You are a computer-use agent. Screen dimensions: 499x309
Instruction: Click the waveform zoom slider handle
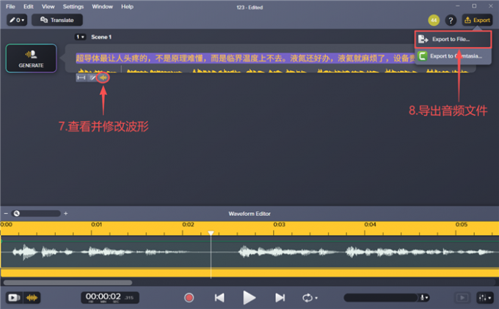click(x=17, y=213)
